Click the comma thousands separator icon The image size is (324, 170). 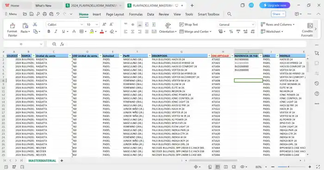[238, 31]
